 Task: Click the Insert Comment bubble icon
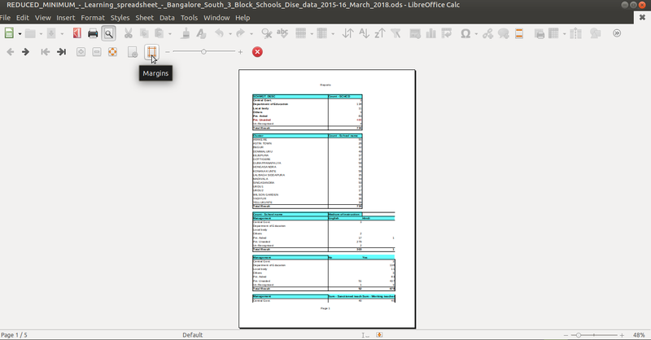tap(503, 33)
